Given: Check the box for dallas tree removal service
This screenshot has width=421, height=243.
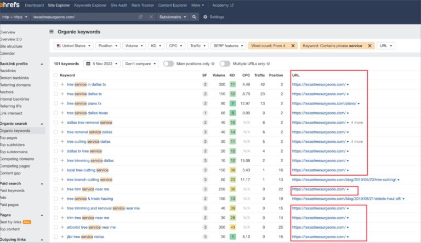Looking at the screenshot, I should (x=55, y=122).
